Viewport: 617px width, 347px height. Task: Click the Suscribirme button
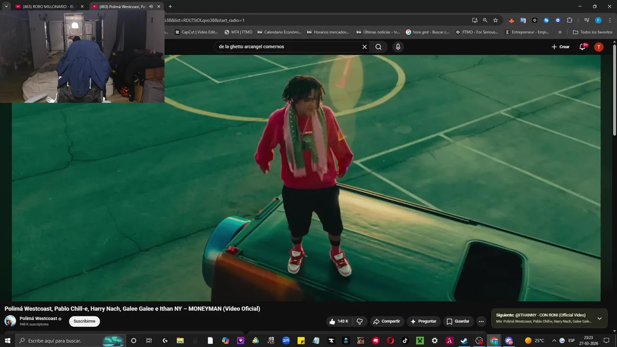click(x=84, y=321)
